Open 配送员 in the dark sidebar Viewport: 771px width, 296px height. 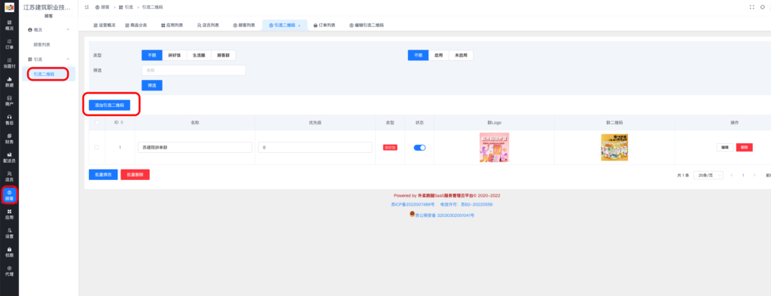pyautogui.click(x=9, y=157)
